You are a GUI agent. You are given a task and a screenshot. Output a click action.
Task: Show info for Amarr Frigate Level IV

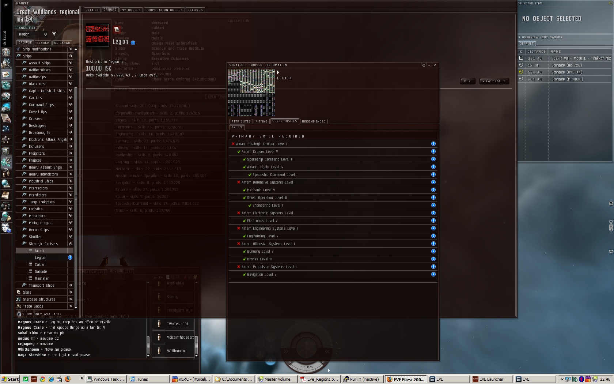433,167
